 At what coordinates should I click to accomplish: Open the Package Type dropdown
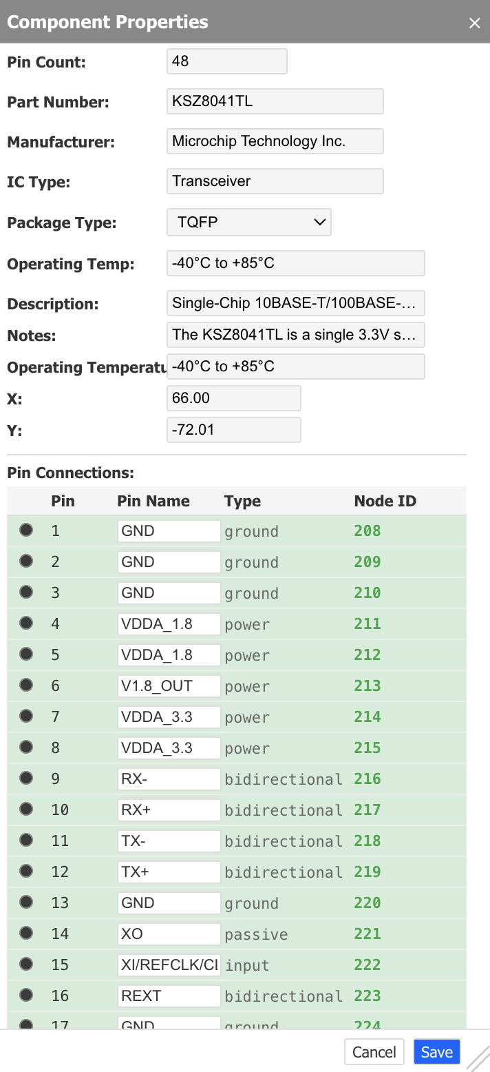248,222
